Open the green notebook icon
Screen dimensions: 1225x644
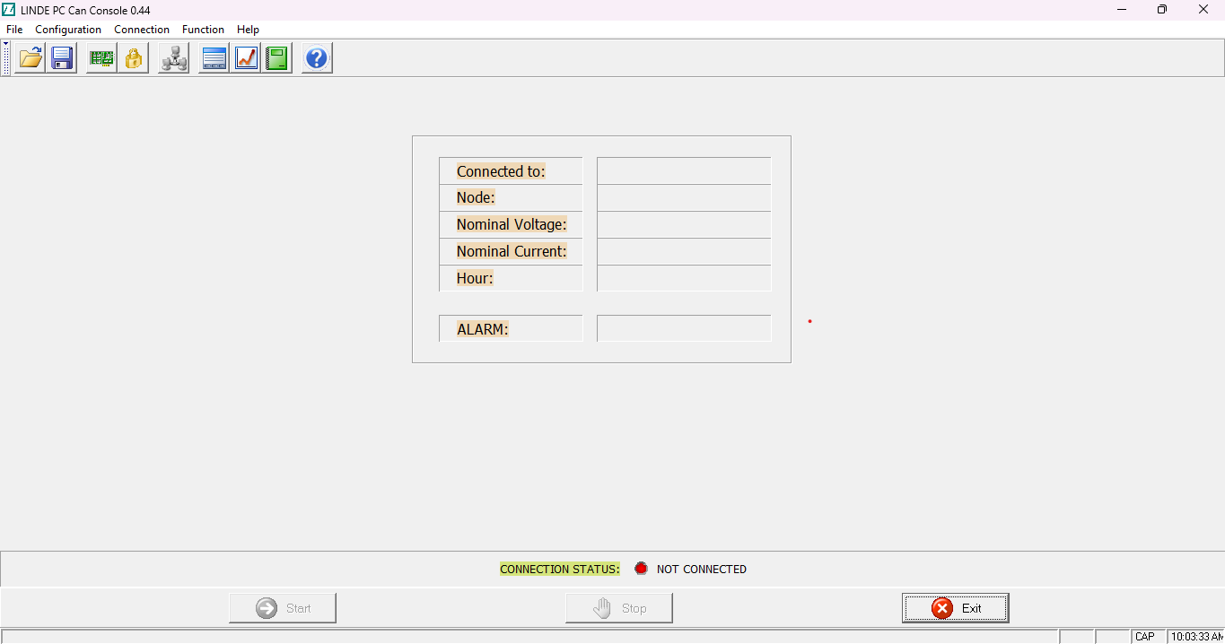[x=277, y=59]
